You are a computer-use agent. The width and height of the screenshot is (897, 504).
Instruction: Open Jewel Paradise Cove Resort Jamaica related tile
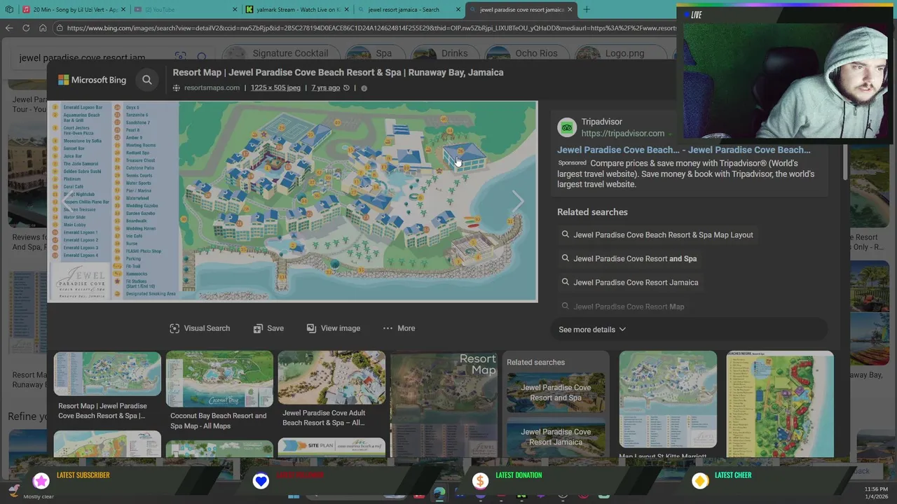[x=556, y=436]
